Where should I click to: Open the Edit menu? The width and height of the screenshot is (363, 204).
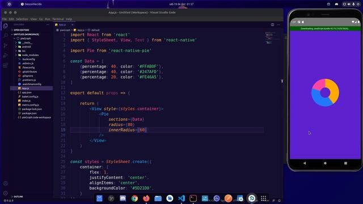[11, 19]
